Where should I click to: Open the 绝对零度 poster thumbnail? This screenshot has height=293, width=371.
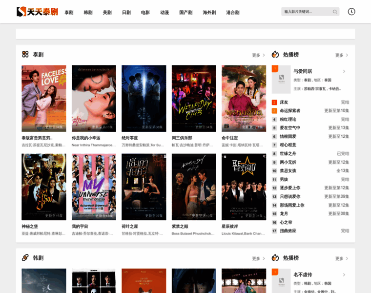pos(144,99)
